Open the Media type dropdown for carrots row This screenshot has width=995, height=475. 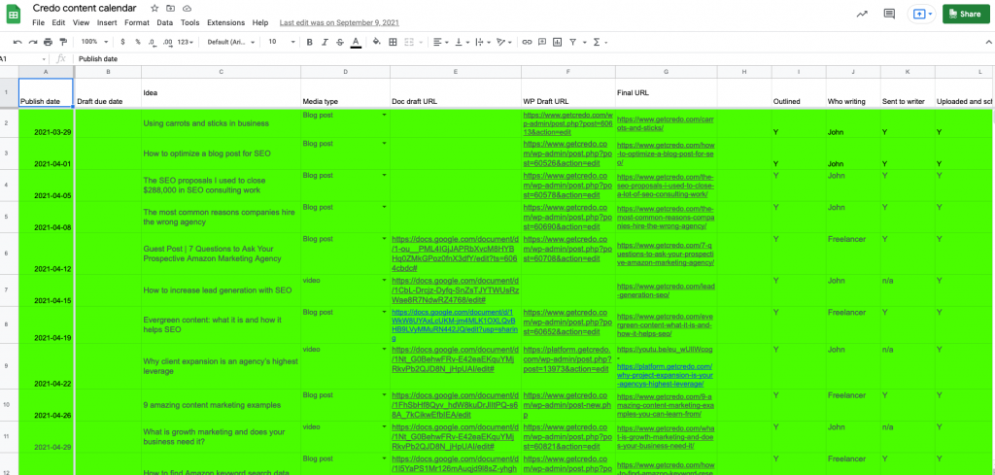click(x=384, y=115)
